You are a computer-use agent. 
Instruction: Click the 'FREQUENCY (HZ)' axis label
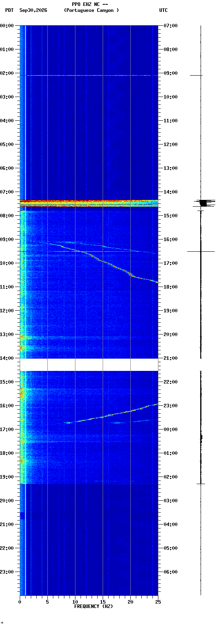(94, 606)
